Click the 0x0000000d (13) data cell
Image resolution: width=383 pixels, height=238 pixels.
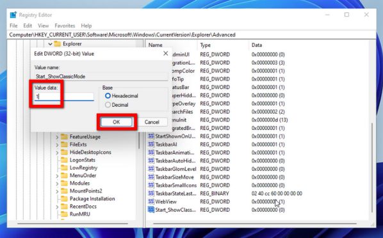[x=270, y=120]
